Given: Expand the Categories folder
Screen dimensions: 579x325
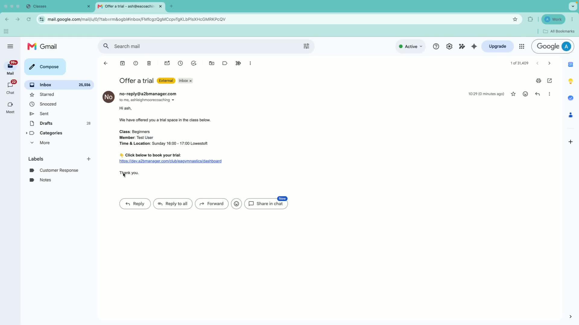Looking at the screenshot, I should [27, 133].
